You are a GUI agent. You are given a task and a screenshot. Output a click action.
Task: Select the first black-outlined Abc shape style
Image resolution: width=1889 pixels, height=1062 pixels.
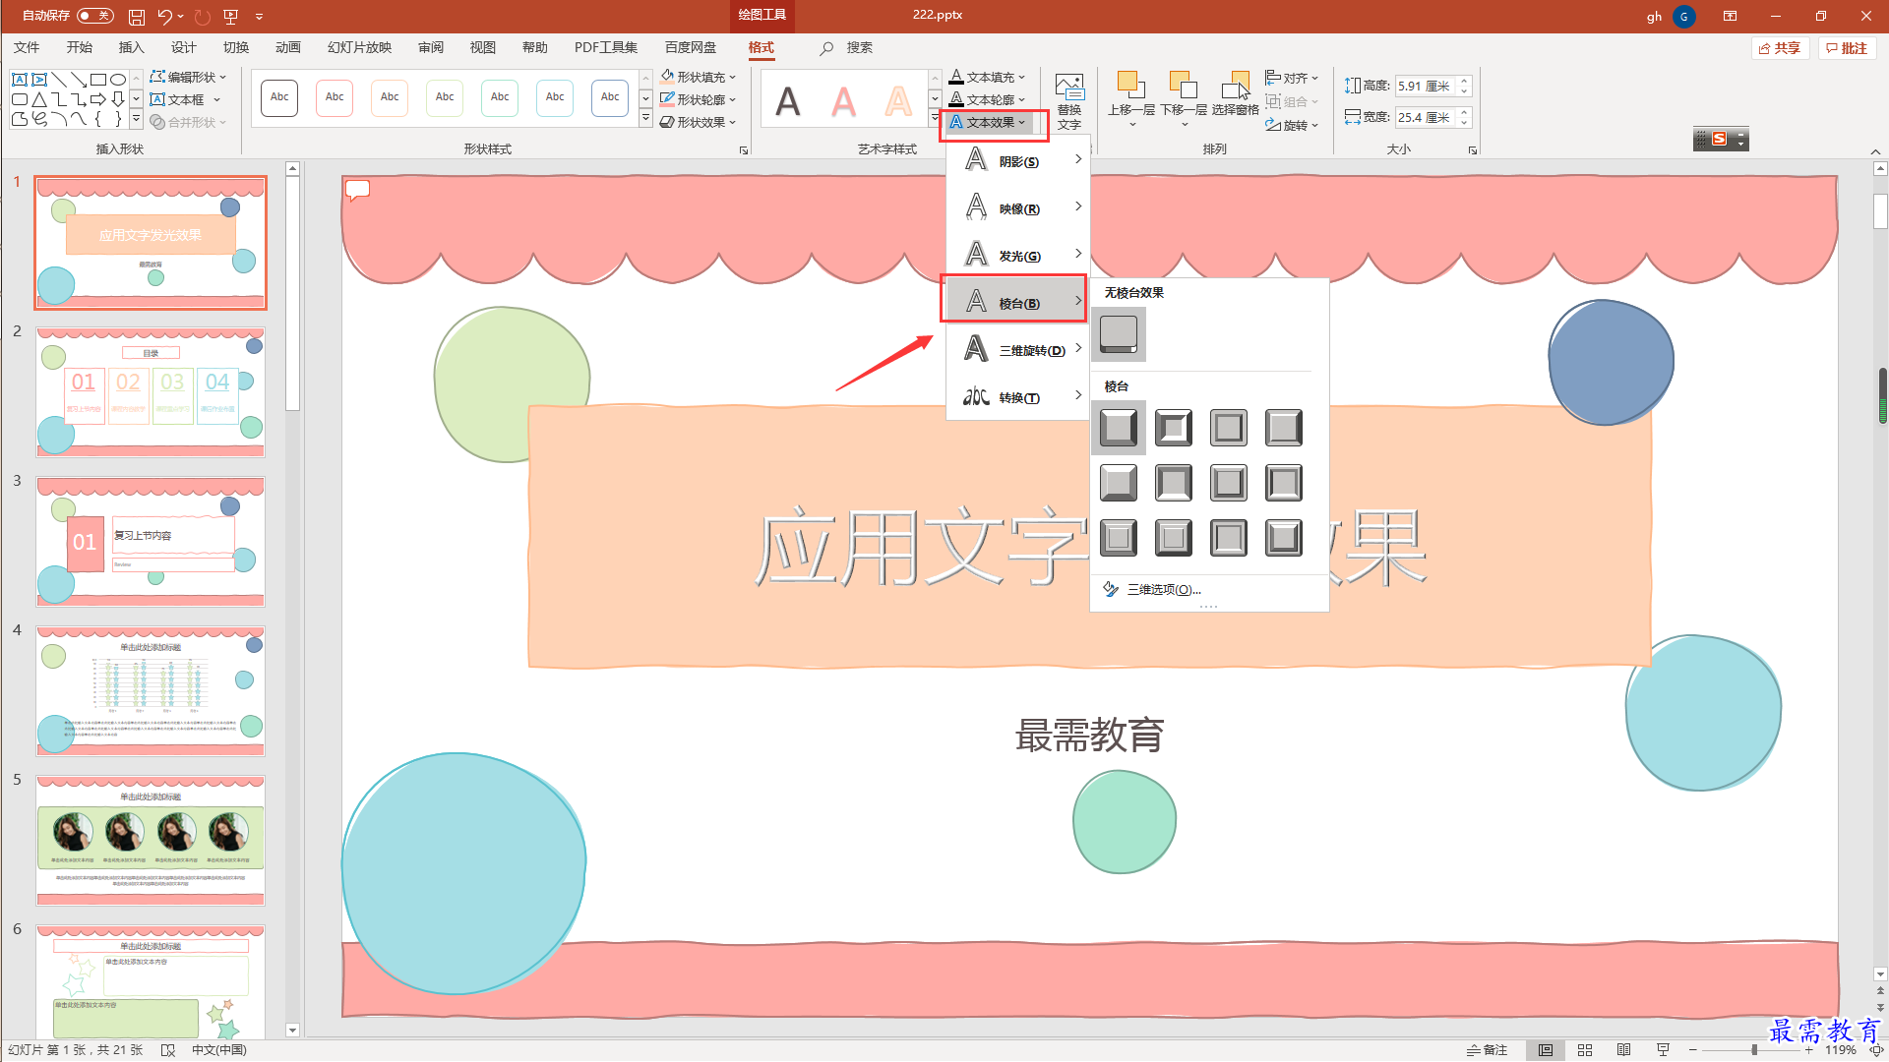[279, 97]
